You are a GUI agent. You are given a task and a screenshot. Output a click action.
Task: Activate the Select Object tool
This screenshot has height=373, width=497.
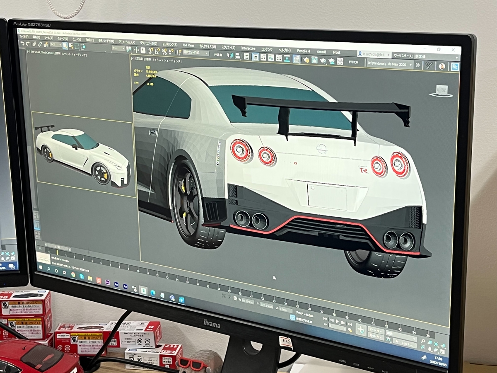click(x=65, y=45)
